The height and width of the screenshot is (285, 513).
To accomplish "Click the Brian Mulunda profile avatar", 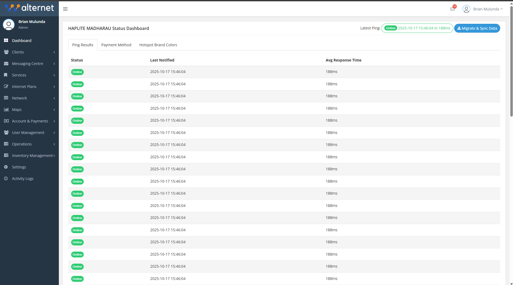I will click(466, 9).
